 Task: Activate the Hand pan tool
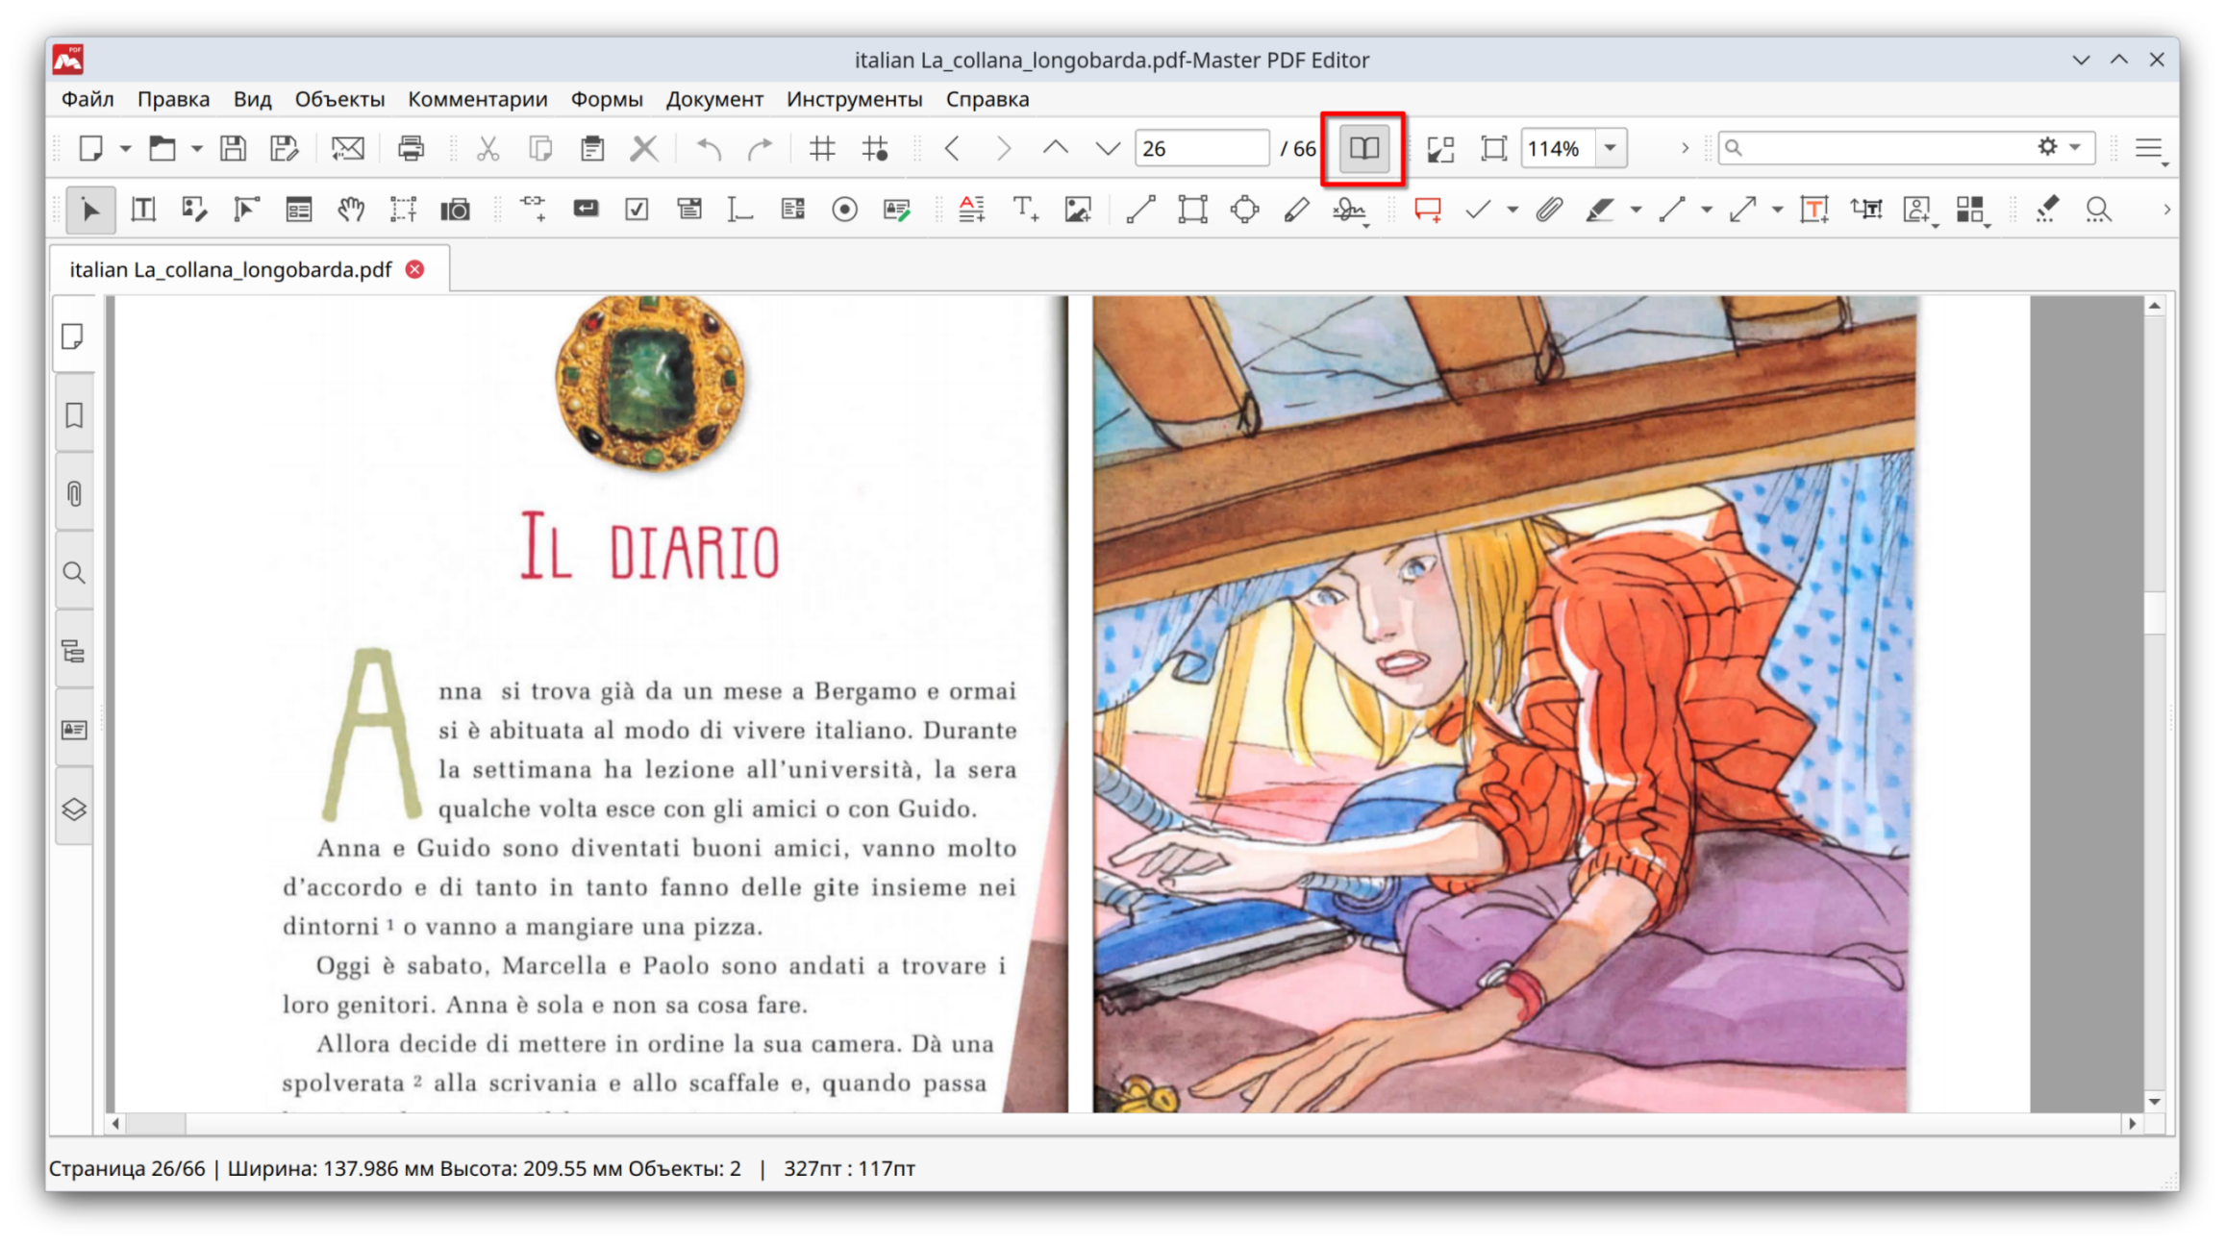click(x=351, y=210)
